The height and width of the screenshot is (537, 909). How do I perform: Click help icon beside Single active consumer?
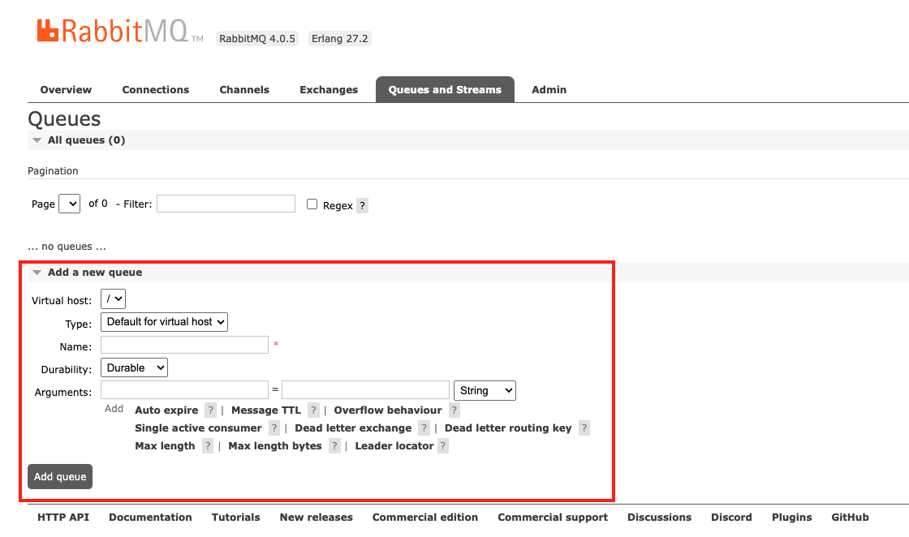[274, 428]
